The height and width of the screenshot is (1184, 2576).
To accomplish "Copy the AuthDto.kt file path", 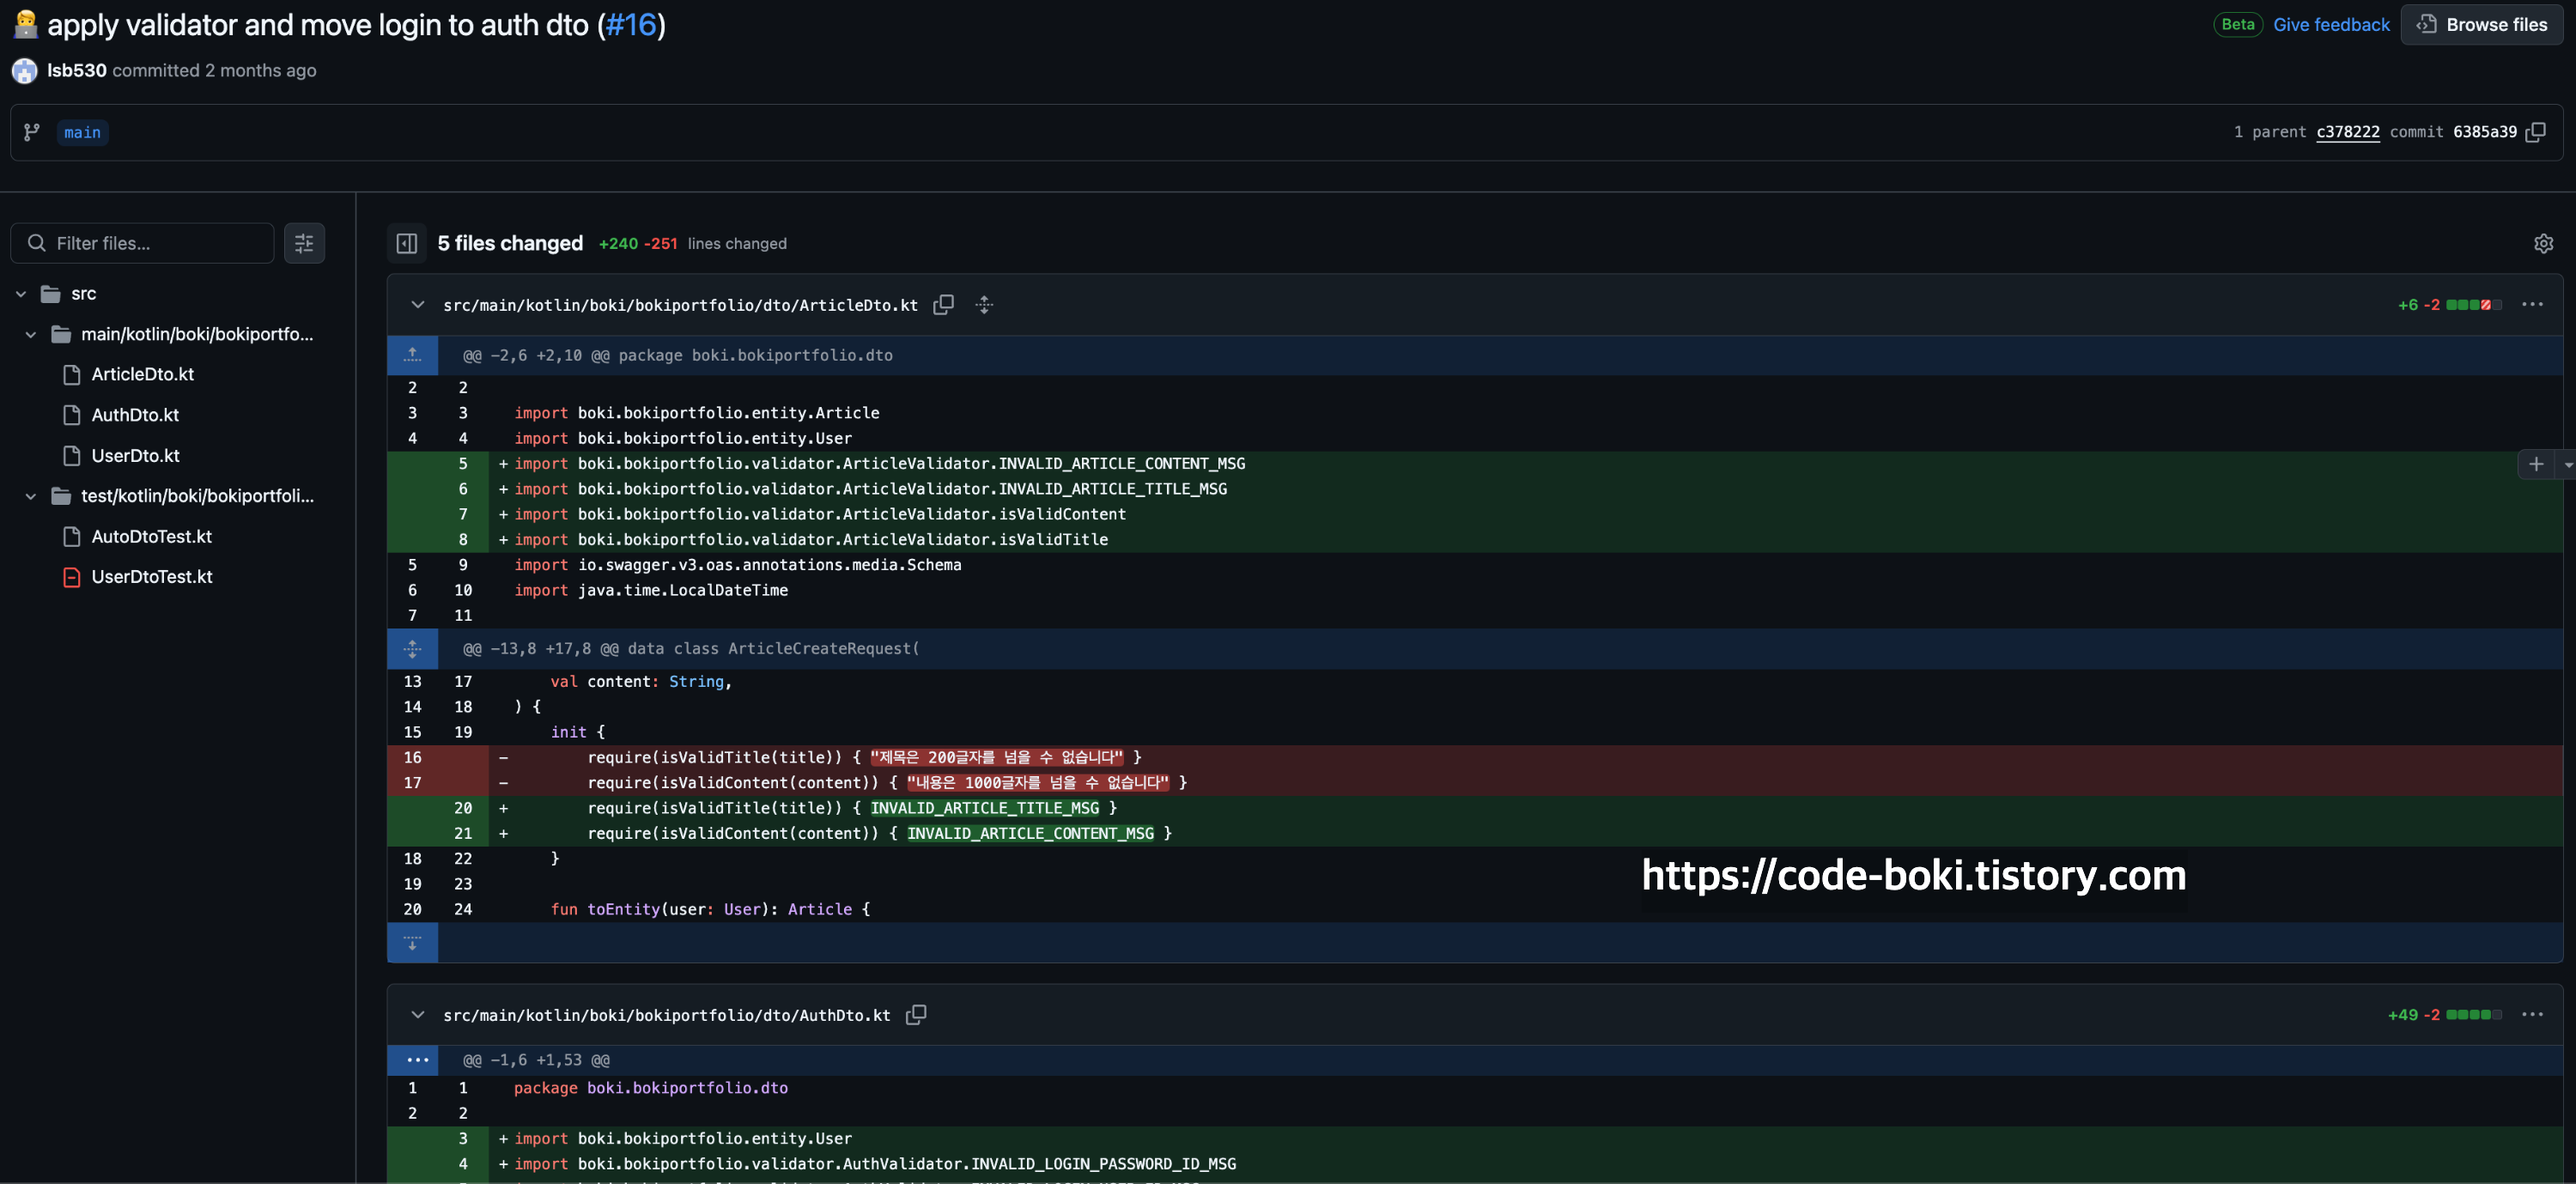I will [x=916, y=1015].
